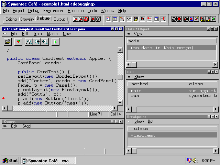Click Stop! in the Output window
Image resolution: width=220 pixels, height=165 pixels.
[x=27, y=126]
